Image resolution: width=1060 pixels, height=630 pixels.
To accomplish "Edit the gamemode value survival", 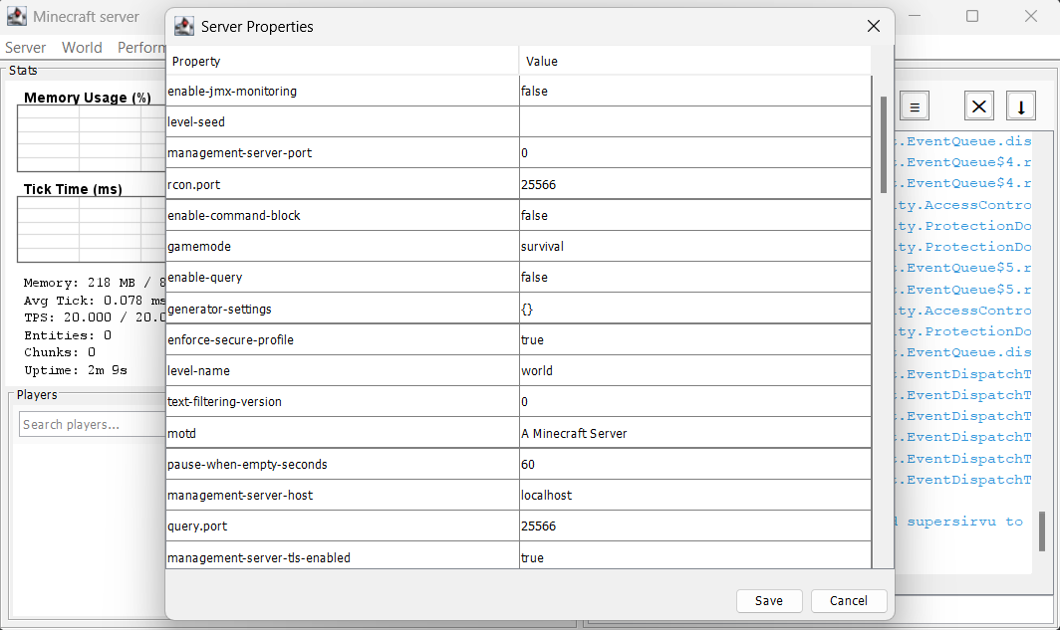I will point(695,247).
